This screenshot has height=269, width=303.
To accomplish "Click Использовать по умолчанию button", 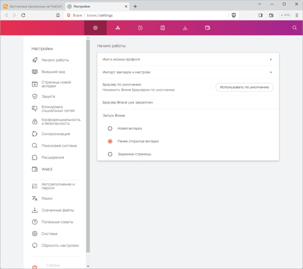I will 244,87.
